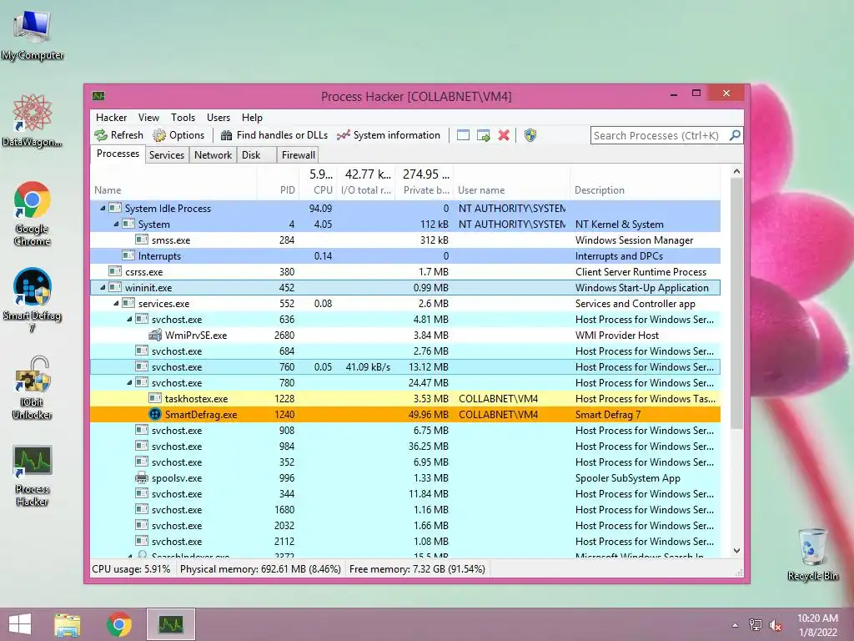This screenshot has height=641, width=854.
Task: Switch to the Firewall tab
Action: tap(298, 154)
